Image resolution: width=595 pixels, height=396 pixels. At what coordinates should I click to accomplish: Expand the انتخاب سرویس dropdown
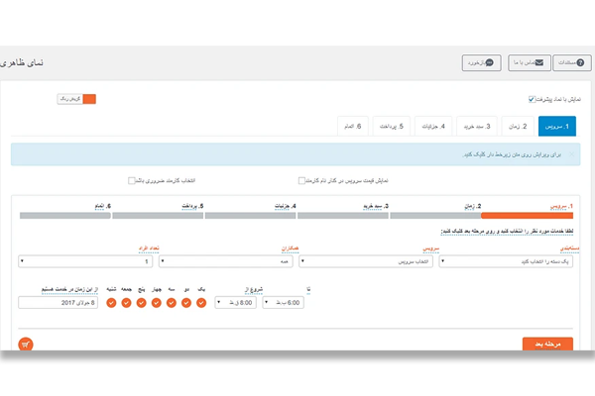pyautogui.click(x=366, y=261)
